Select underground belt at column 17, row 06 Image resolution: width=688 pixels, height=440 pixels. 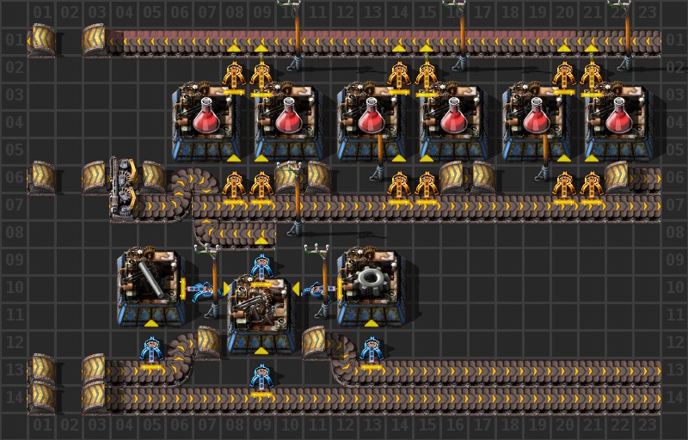click(x=482, y=177)
